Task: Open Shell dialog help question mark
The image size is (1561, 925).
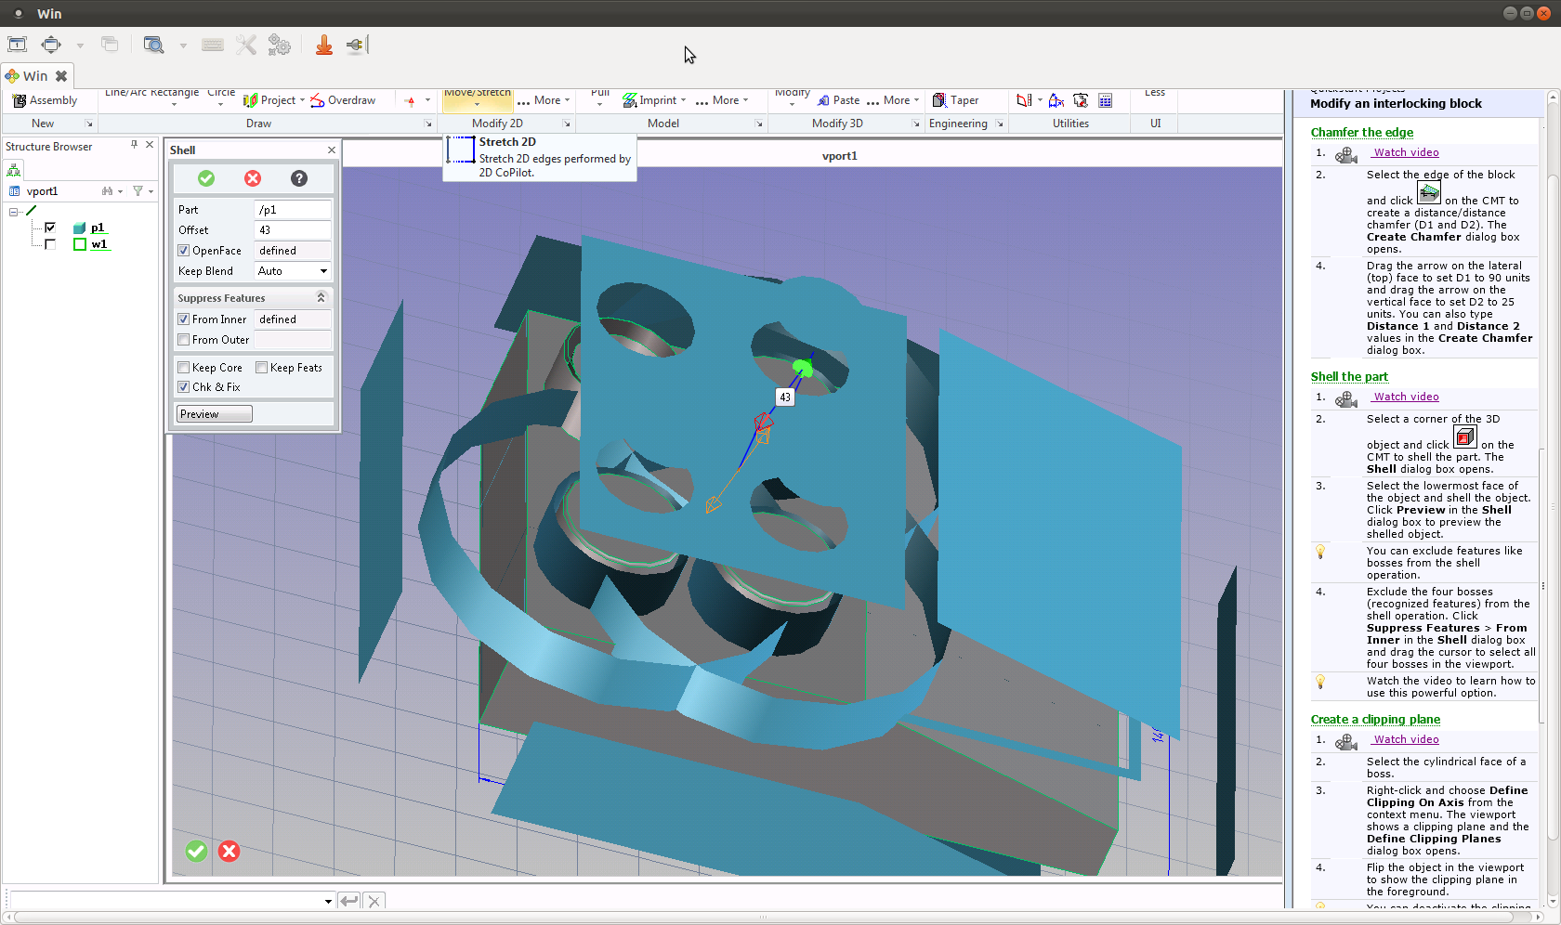Action: [x=299, y=178]
